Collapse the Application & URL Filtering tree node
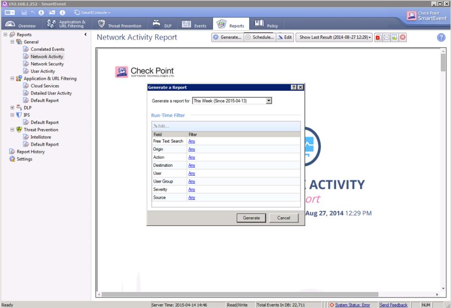The width and height of the screenshot is (451, 308). click(x=12, y=79)
